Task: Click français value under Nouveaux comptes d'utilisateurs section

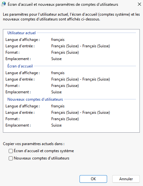Action: (x=58, y=106)
